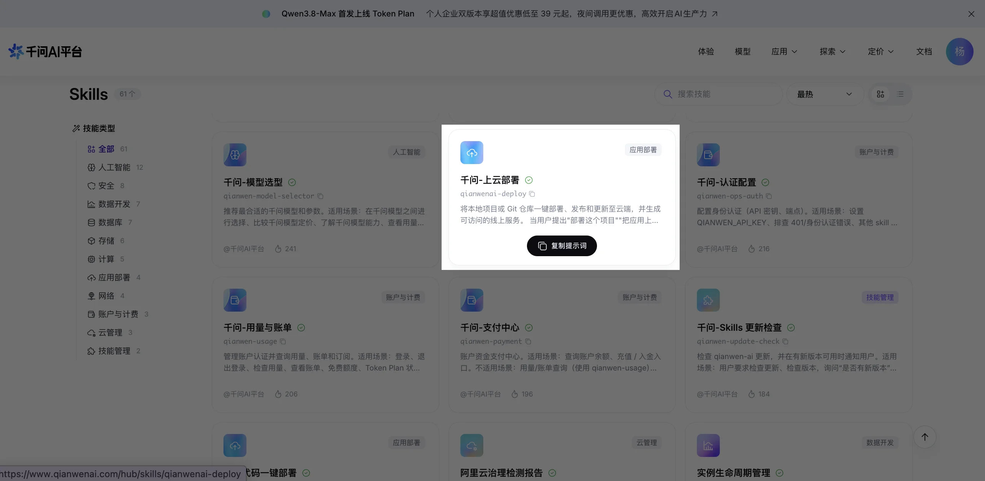Click the 数据开发 tag on 实例生命周期管理 card
The image size is (985, 481).
click(x=880, y=443)
